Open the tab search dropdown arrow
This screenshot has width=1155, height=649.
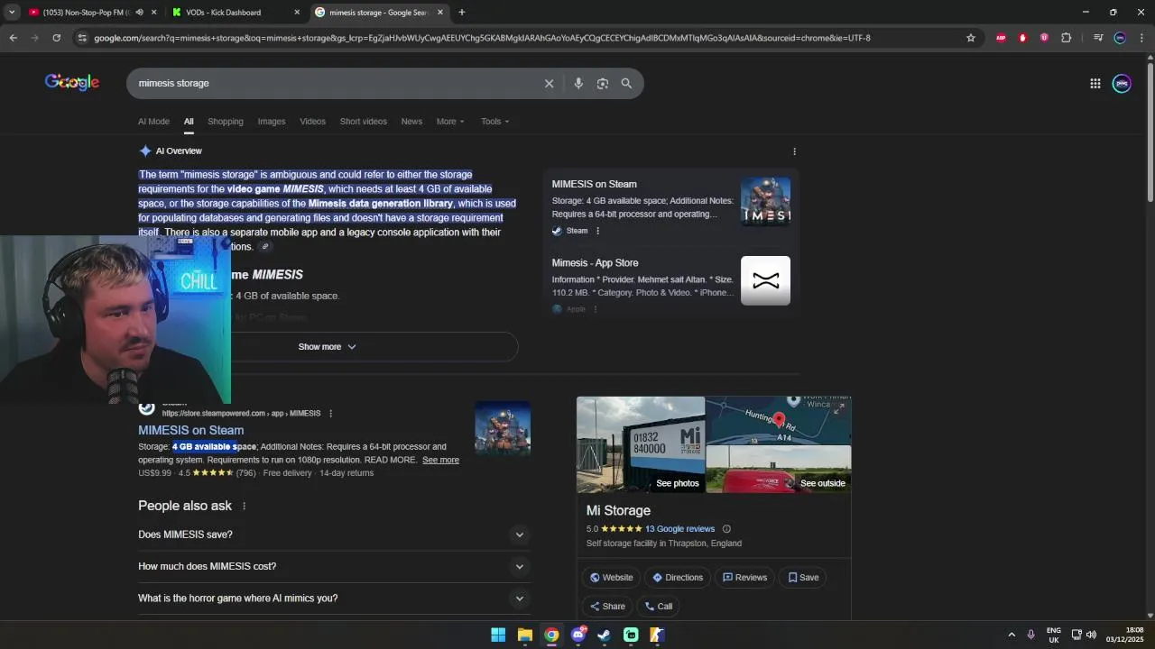12,12
